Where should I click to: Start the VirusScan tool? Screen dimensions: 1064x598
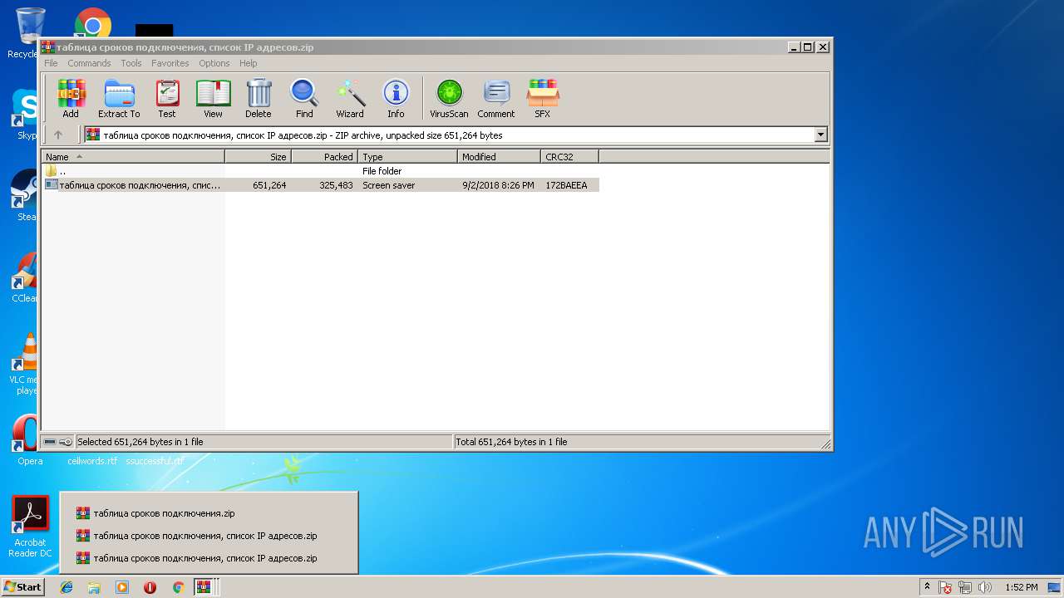449,99
